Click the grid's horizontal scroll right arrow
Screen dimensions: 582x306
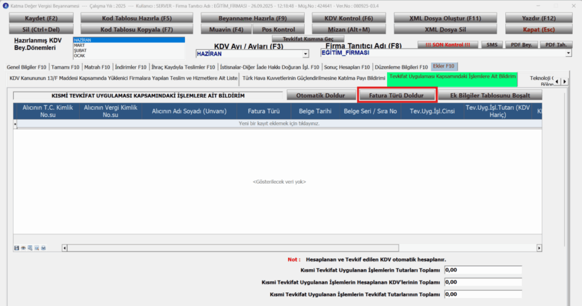pos(539,247)
